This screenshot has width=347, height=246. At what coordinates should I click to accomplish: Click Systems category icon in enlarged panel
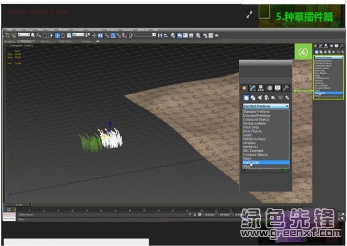(x=287, y=98)
